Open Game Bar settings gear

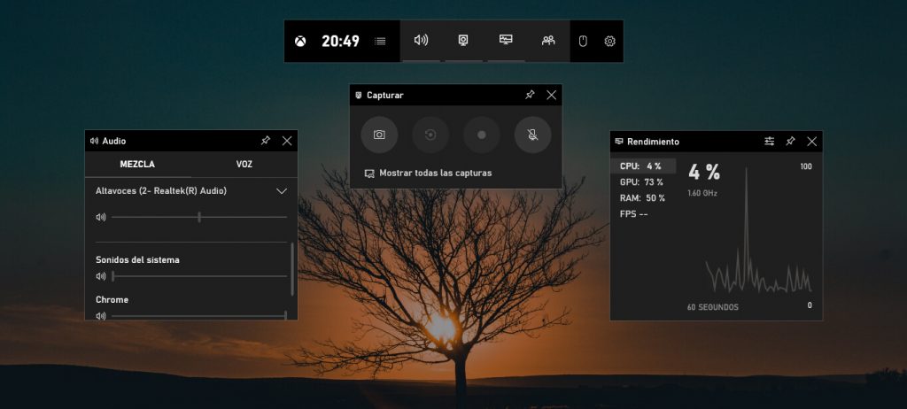[609, 41]
